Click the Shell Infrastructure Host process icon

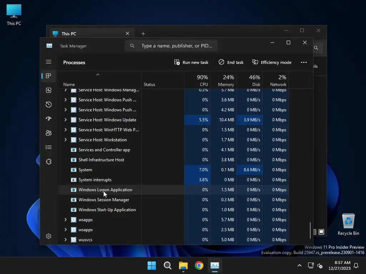pos(74,159)
